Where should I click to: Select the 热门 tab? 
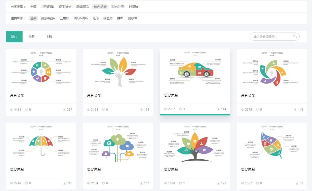coord(14,36)
